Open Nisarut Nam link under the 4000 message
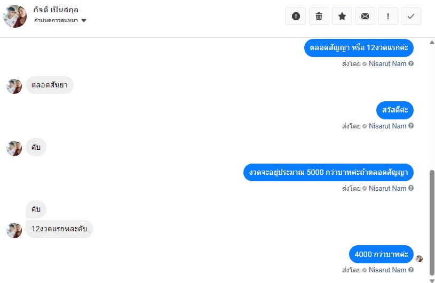The height and width of the screenshot is (283, 435). (387, 270)
